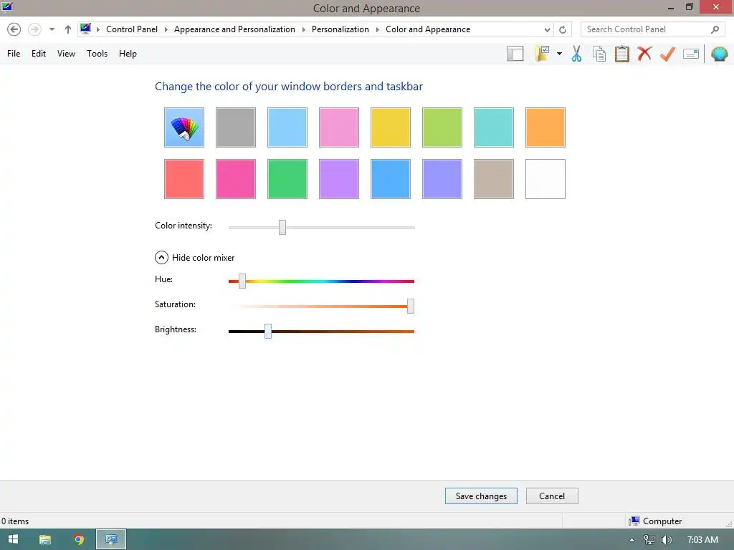This screenshot has width=734, height=550.
Task: Click the Copy toolbar icon
Action: click(599, 54)
